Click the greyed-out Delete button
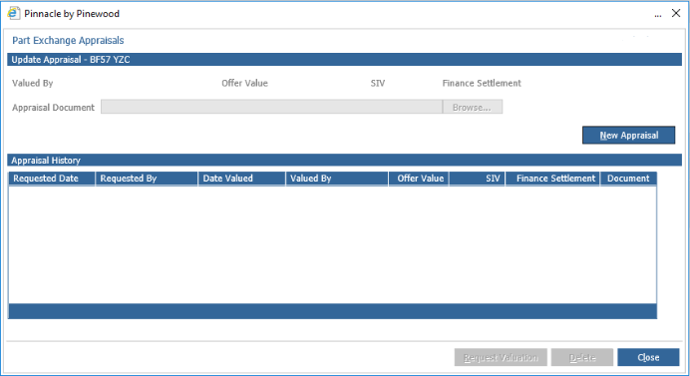690x376 pixels. [582, 357]
